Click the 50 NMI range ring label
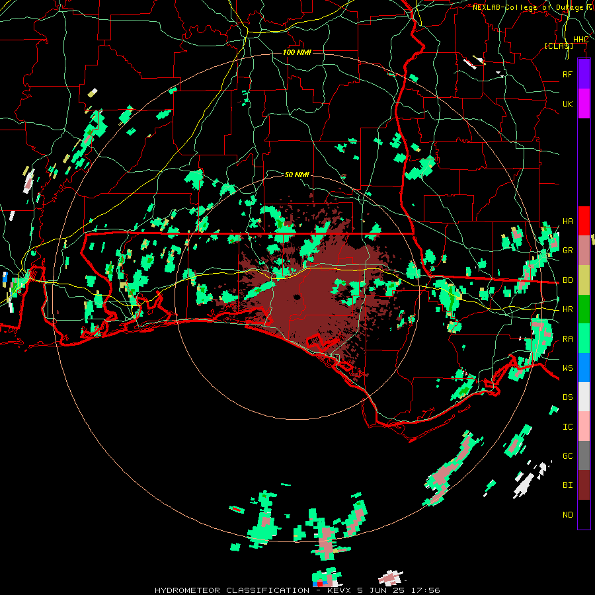595x595 pixels. 297,175
